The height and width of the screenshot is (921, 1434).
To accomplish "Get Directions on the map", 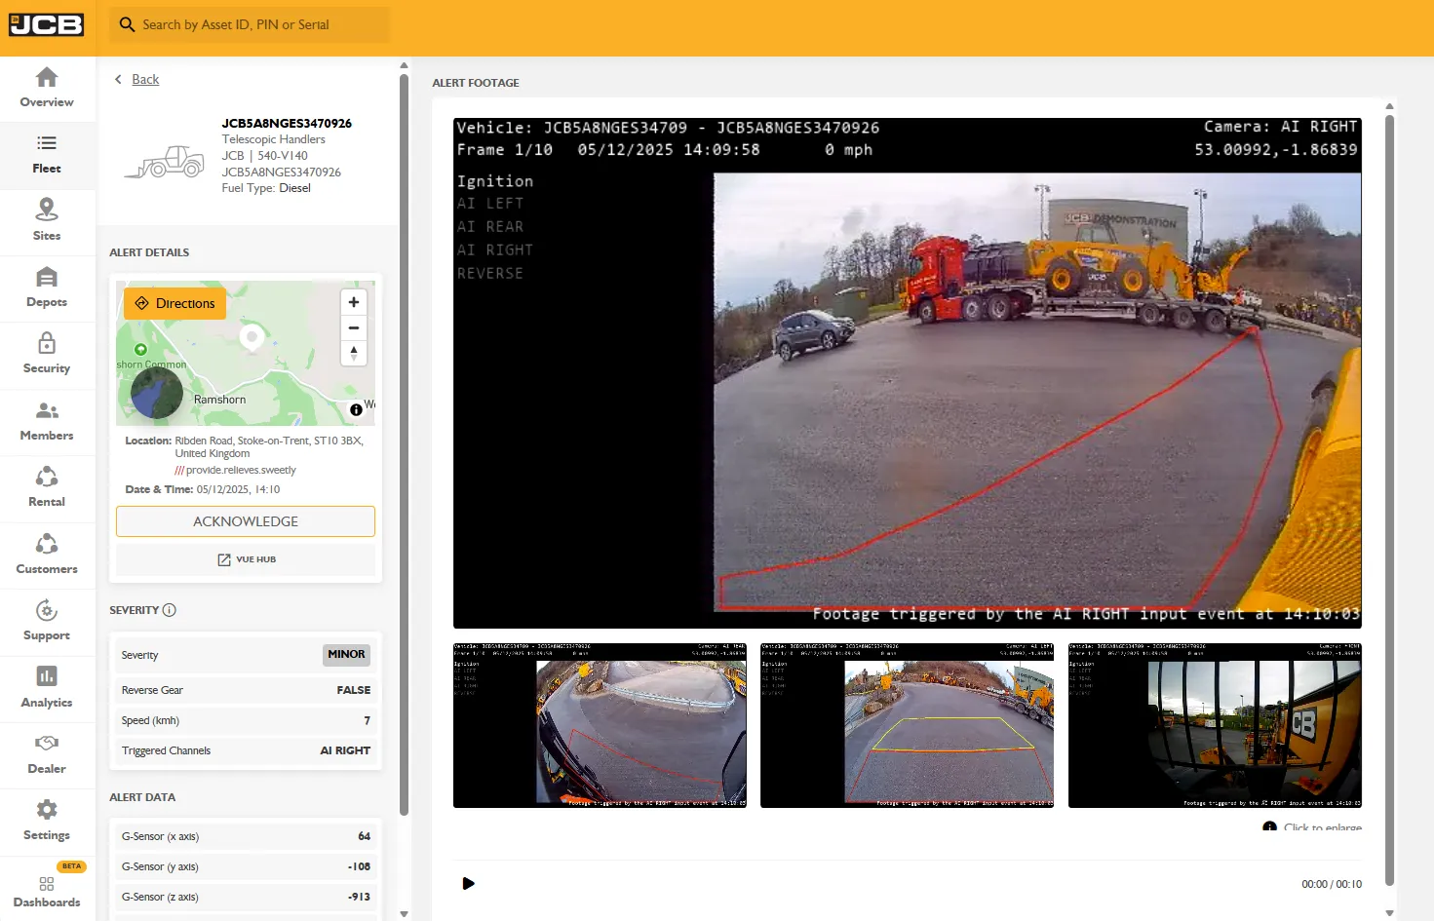I will [175, 303].
